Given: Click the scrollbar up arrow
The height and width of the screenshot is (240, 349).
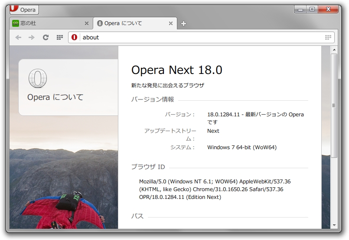Looking at the screenshot, I should tap(334, 49).
